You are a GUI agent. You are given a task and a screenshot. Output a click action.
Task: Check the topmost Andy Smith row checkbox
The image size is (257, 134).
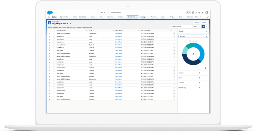(54, 36)
